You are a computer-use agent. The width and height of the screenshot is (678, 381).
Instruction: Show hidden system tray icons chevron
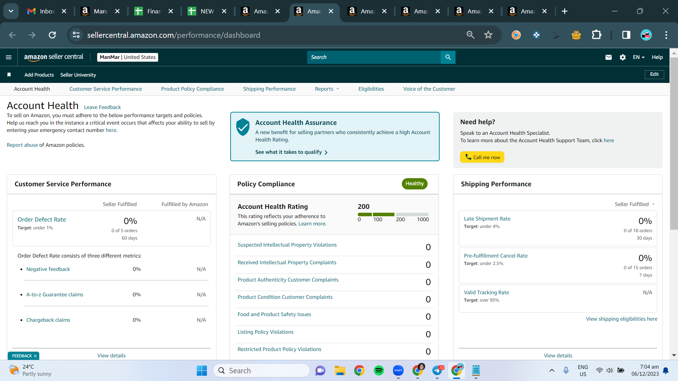(x=552, y=370)
